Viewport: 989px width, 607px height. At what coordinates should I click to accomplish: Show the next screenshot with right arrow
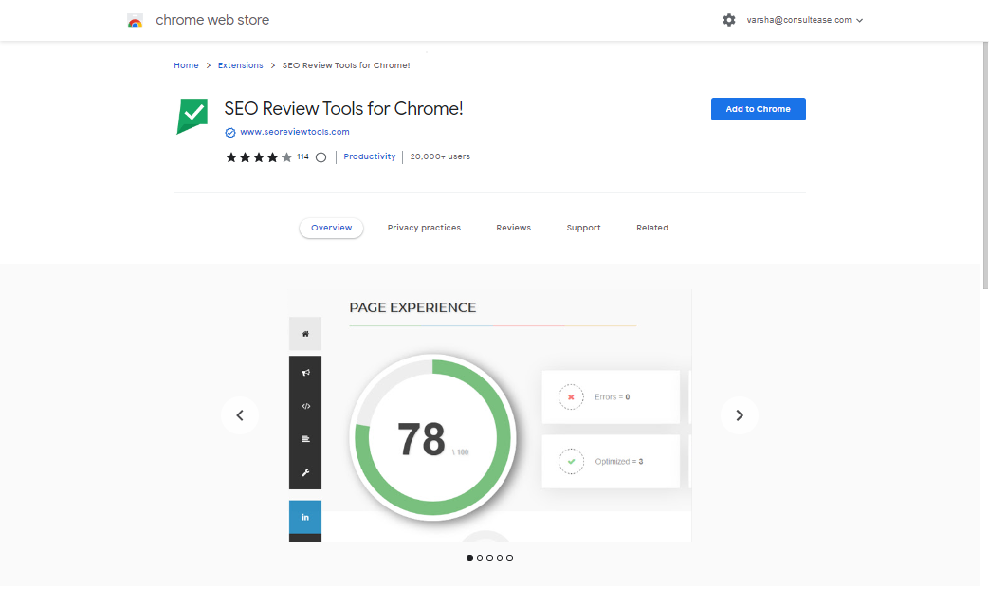740,415
